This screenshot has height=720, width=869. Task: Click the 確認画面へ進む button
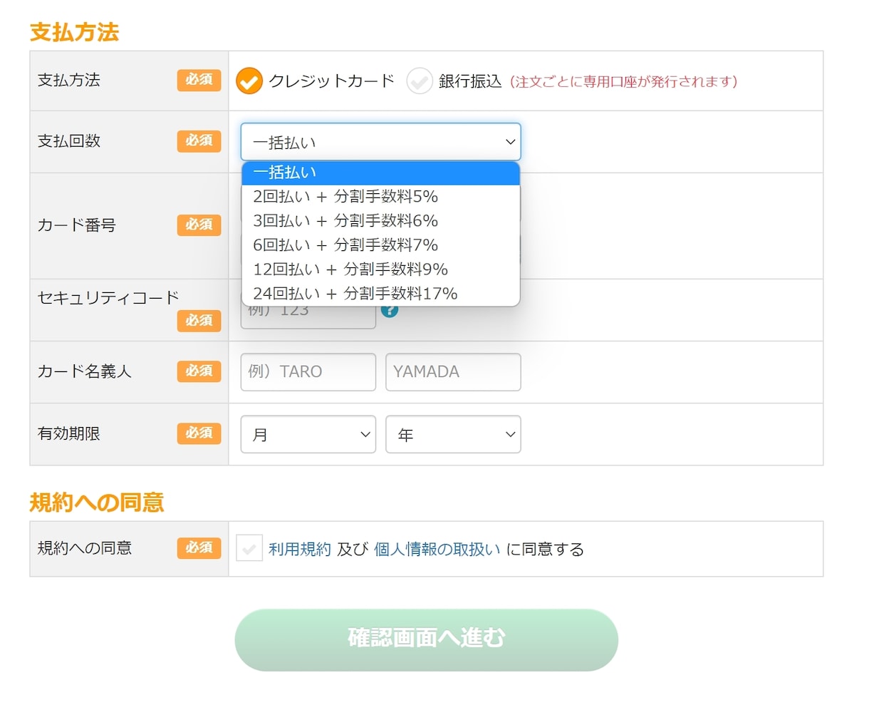[x=427, y=639]
